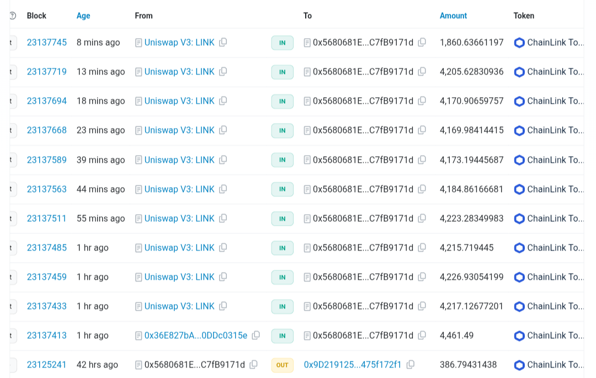Copy To address in block 23137459 row
The image size is (596, 378).
pyautogui.click(x=422, y=277)
